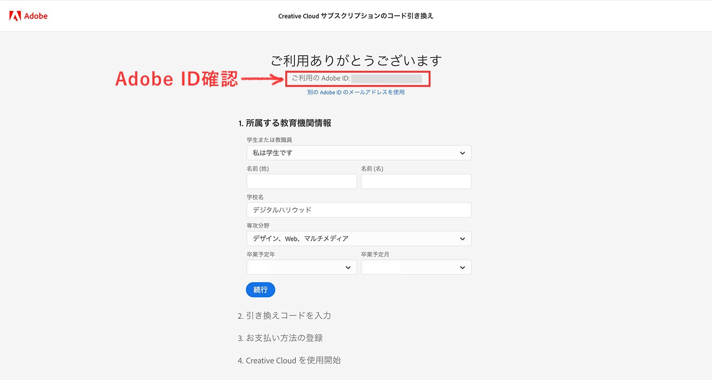Click the Adobe logo in the header

[x=28, y=16]
